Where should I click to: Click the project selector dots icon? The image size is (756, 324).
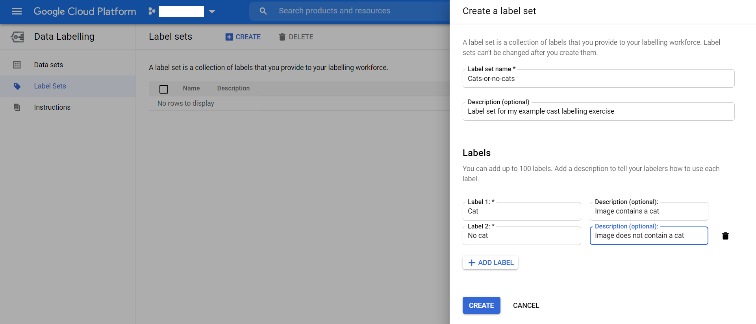tap(152, 11)
